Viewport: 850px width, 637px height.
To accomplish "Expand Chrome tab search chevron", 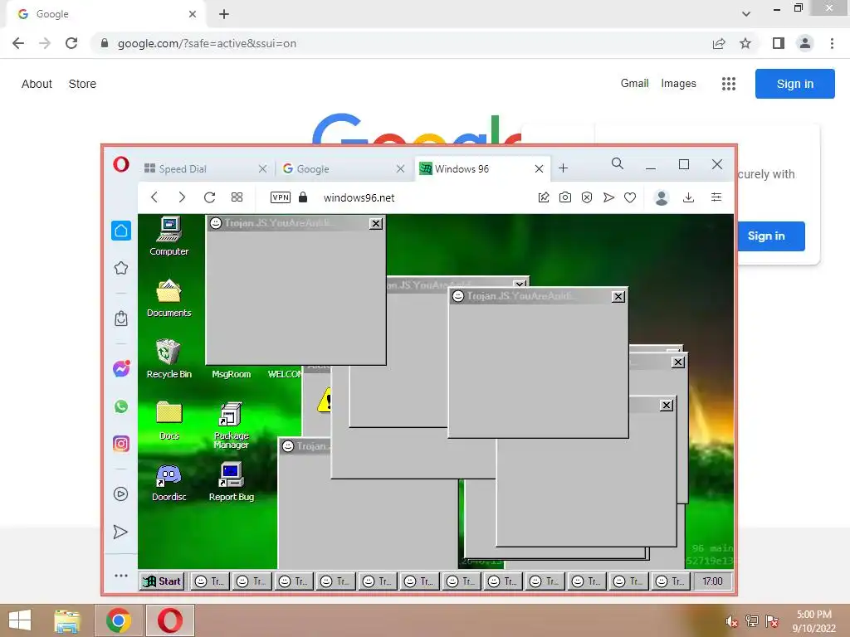I will pyautogui.click(x=746, y=14).
